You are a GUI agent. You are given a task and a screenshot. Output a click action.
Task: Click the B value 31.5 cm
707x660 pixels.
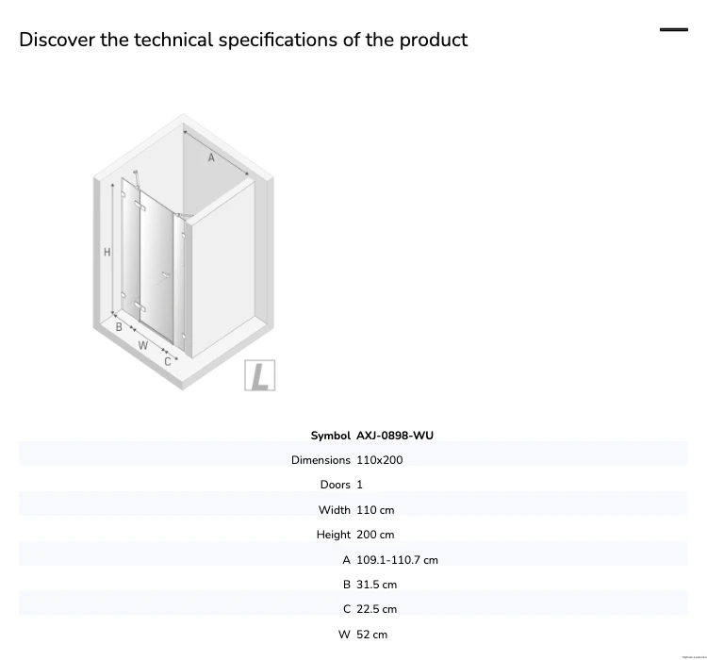tap(376, 585)
